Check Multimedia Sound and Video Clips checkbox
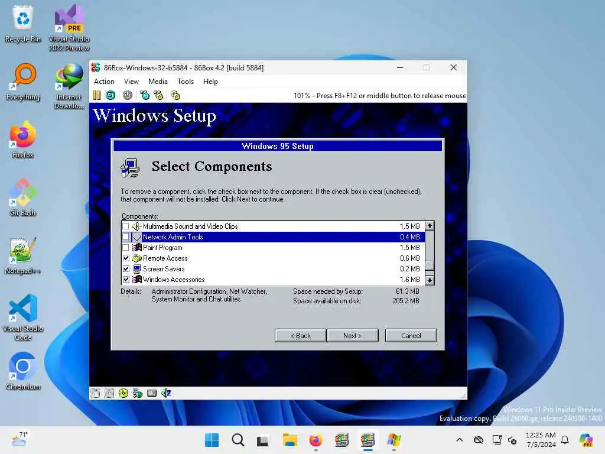 point(126,226)
